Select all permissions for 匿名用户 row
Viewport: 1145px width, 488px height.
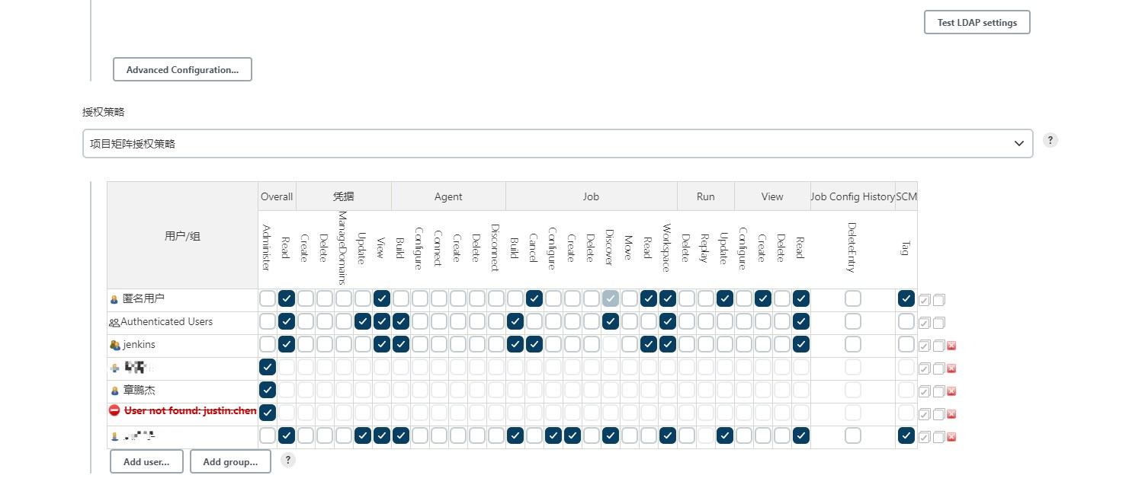(925, 300)
